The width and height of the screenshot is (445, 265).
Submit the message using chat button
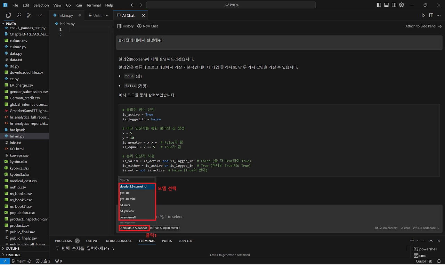click(x=405, y=228)
